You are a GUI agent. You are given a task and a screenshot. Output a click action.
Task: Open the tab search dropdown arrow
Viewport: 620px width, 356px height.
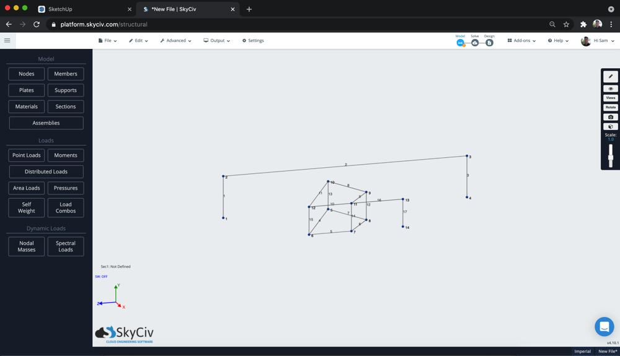click(x=611, y=9)
